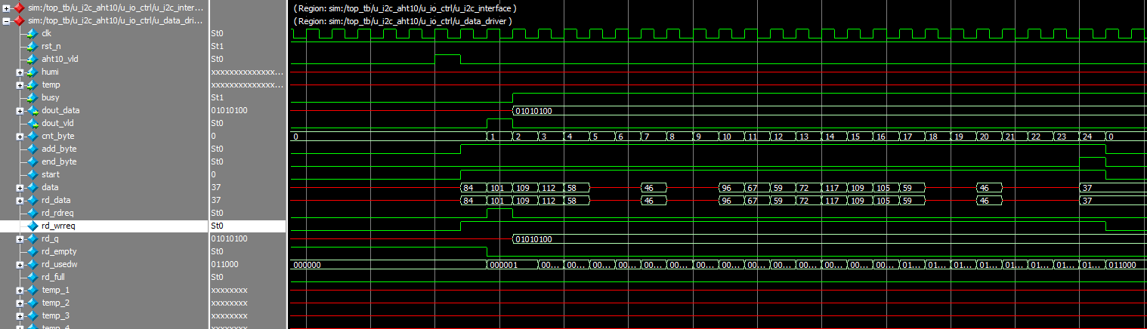Screen dimensions: 1147x329
Task: Expand the temp bus signal
Action: coord(20,85)
